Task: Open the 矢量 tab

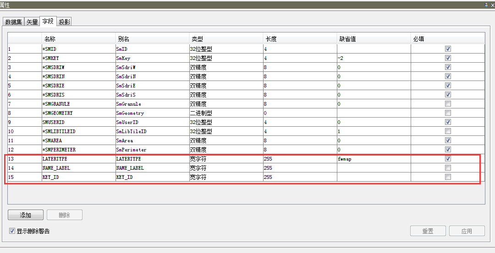Action: tap(32, 22)
